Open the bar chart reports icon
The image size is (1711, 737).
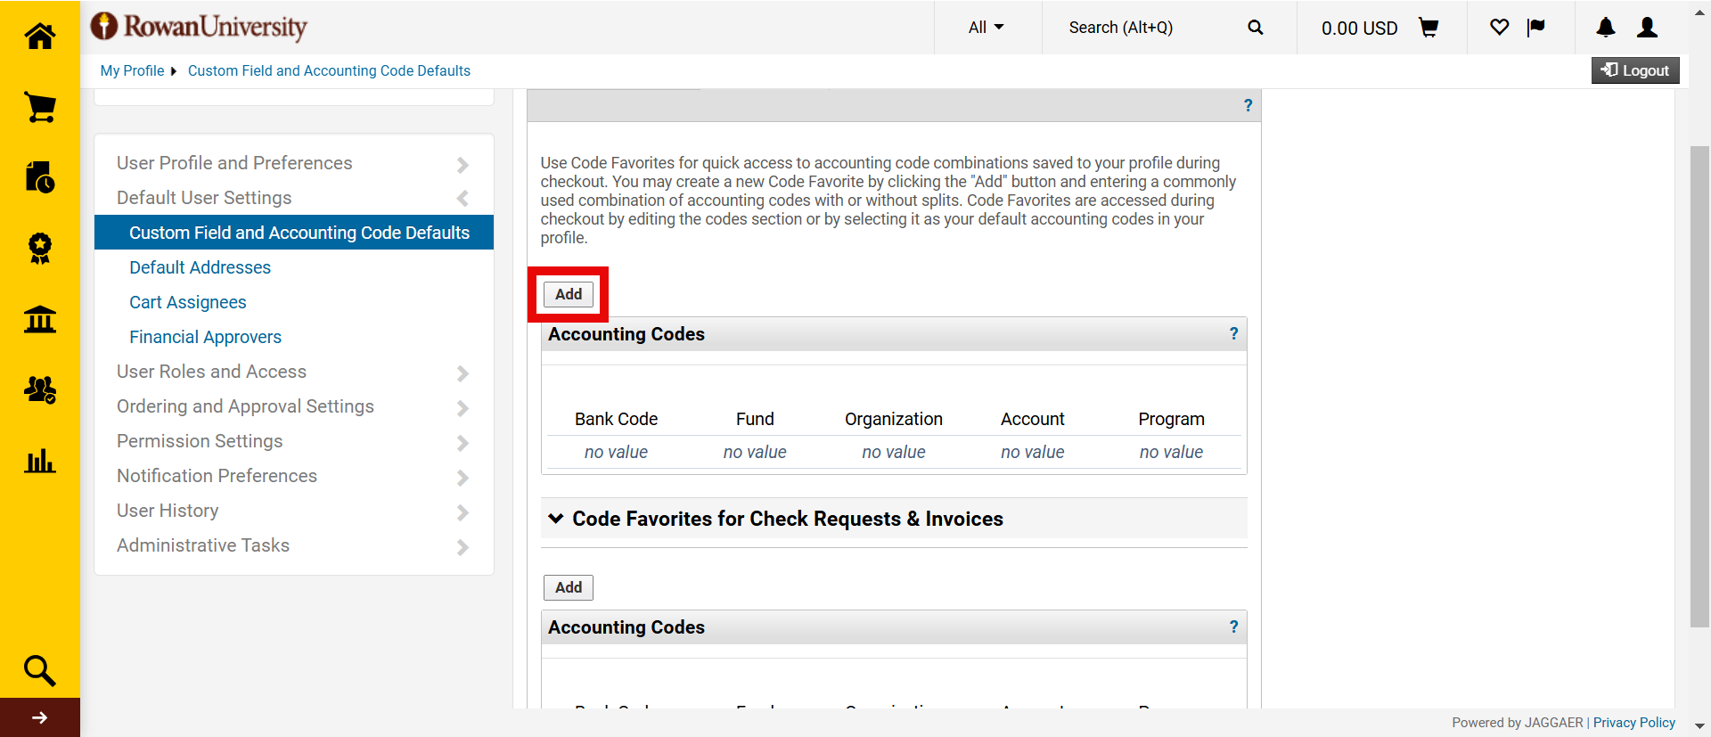point(40,461)
